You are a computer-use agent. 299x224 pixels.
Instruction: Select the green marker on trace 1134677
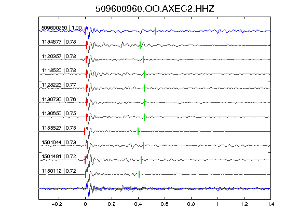(x=140, y=45)
